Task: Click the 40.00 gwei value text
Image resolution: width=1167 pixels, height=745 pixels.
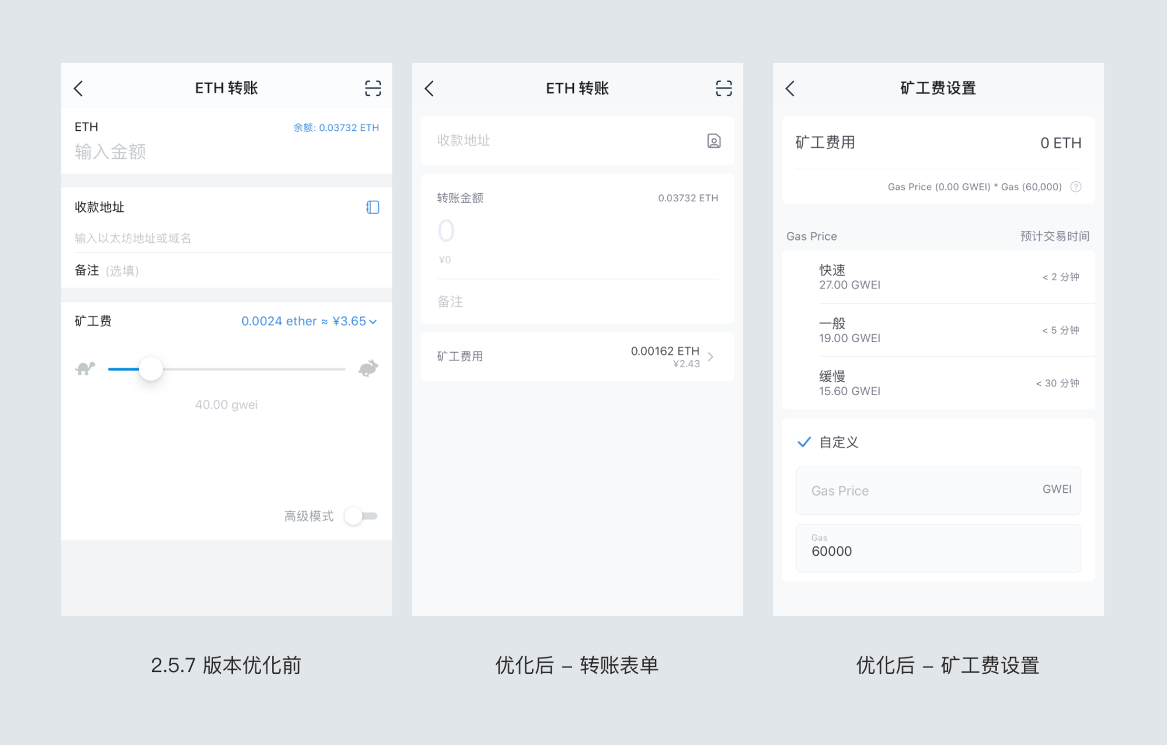Action: pos(227,405)
